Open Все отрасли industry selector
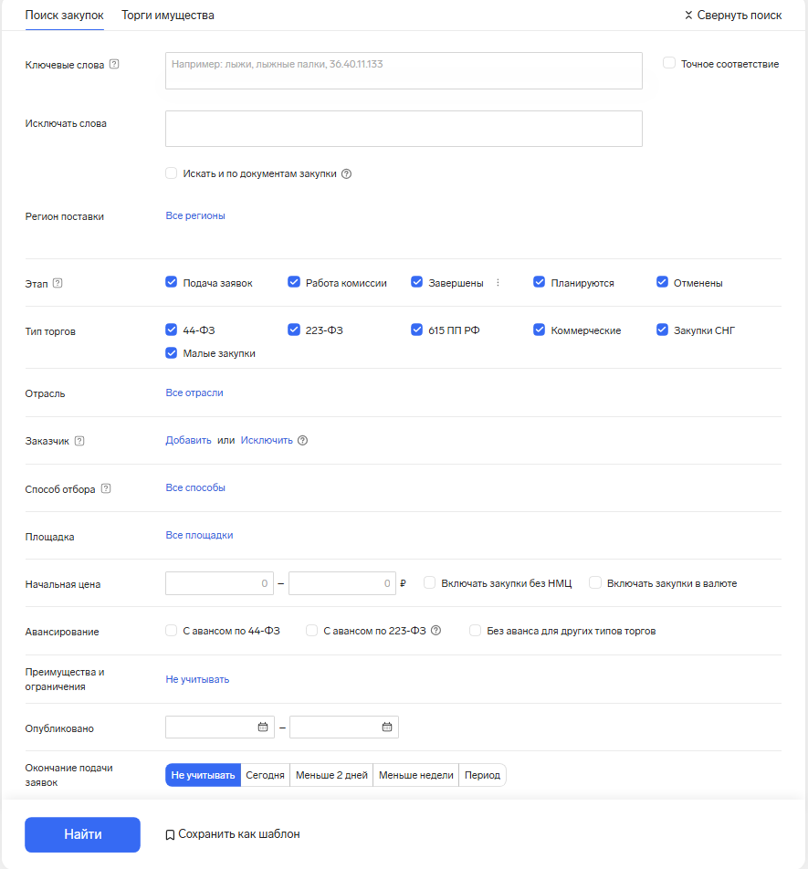The image size is (808, 869). coord(194,393)
